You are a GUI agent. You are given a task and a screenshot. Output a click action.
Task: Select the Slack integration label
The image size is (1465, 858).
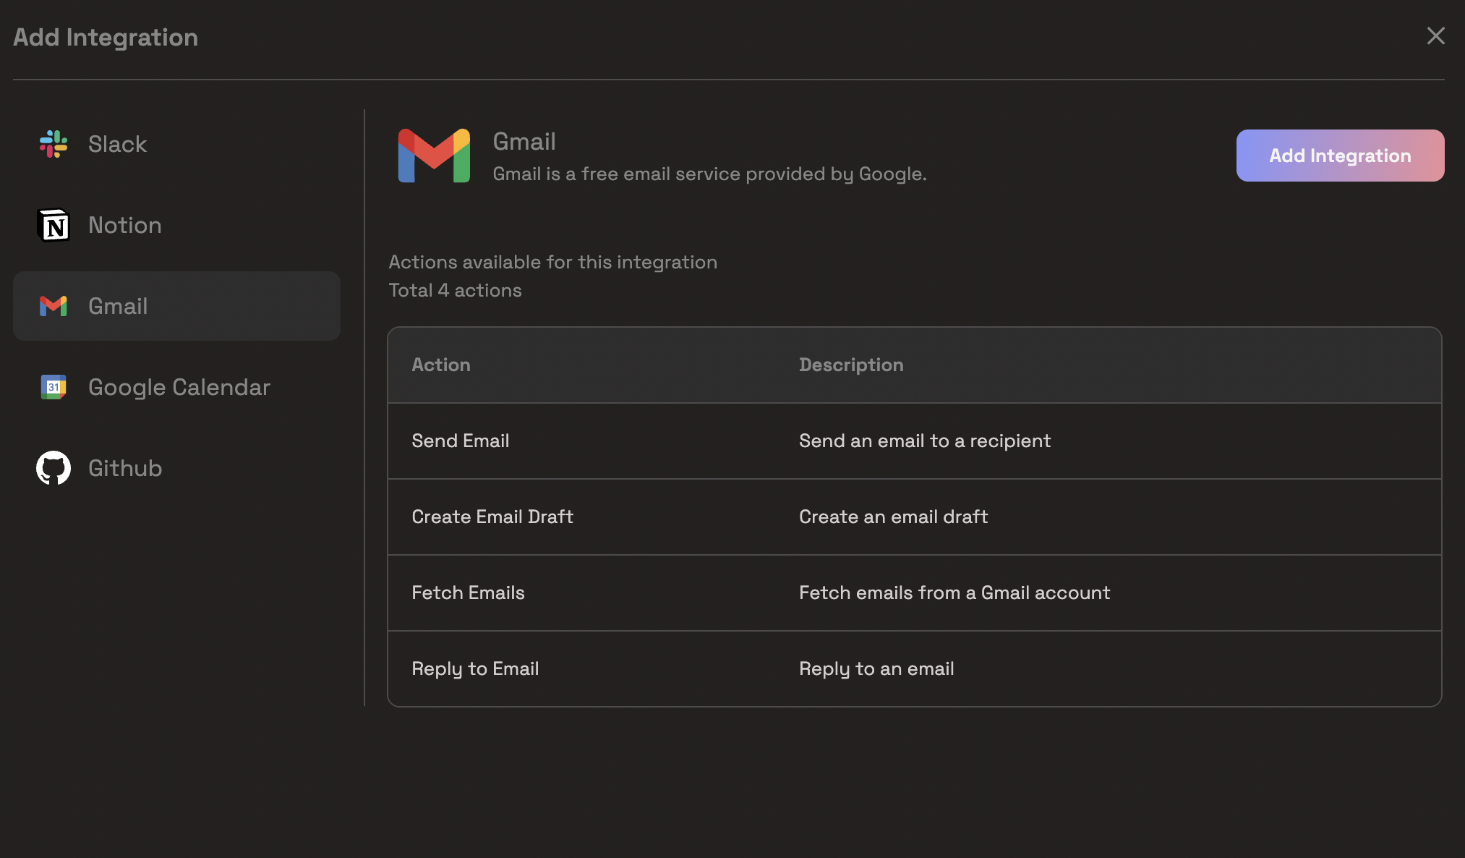click(117, 144)
